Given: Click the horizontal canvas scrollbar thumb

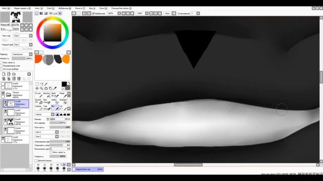Looking at the screenshot, I should (188, 165).
